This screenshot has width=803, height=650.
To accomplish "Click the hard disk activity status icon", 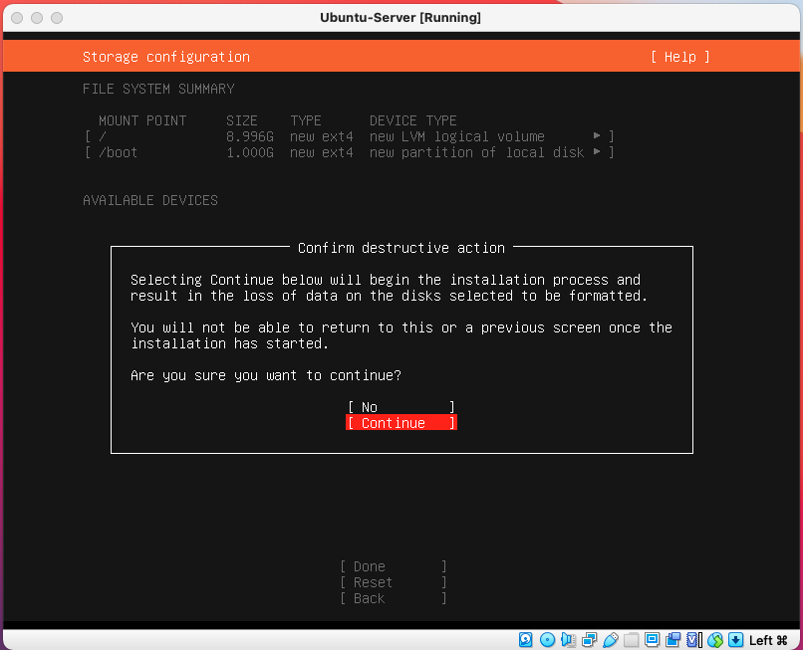I will (x=525, y=639).
